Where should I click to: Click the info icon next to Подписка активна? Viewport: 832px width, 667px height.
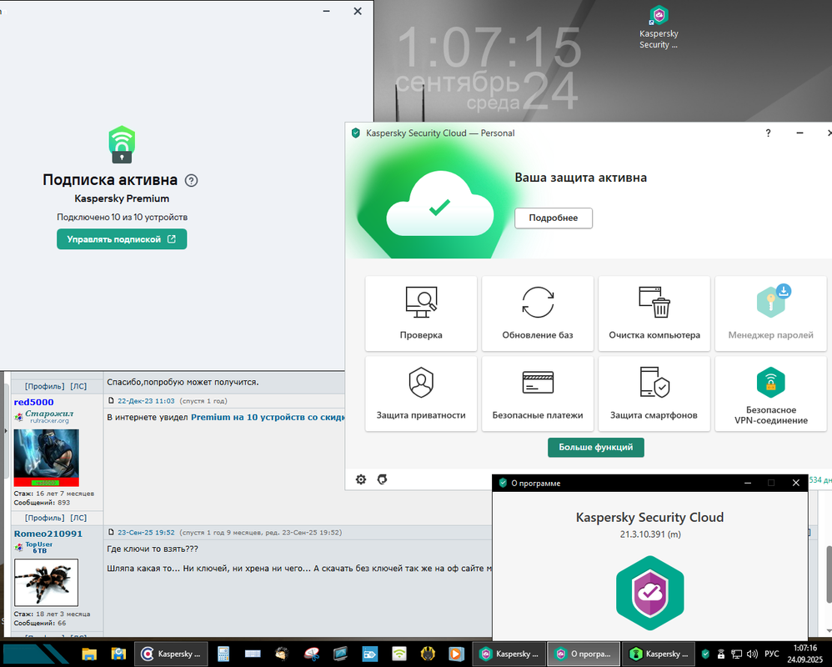pos(192,180)
